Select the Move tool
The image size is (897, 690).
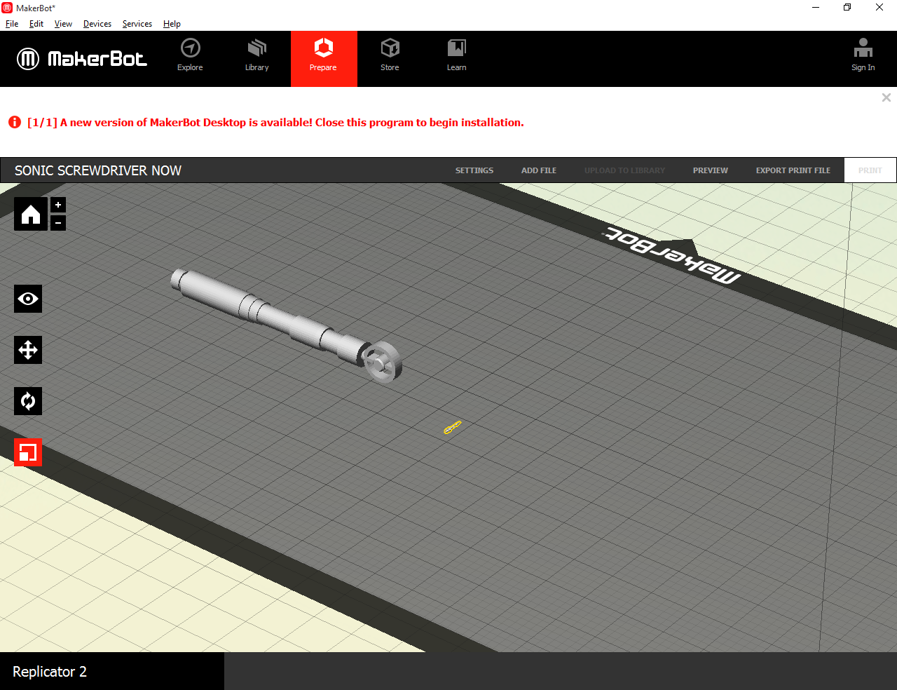coord(28,350)
